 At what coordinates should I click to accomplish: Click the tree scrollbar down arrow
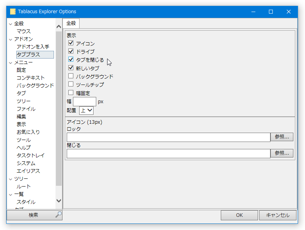click(59, 201)
